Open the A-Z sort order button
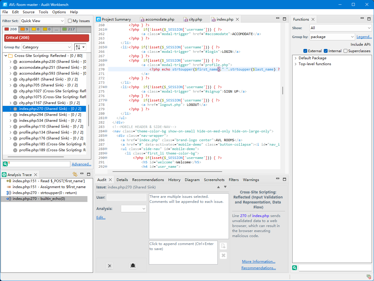 pyautogui.click(x=80, y=47)
